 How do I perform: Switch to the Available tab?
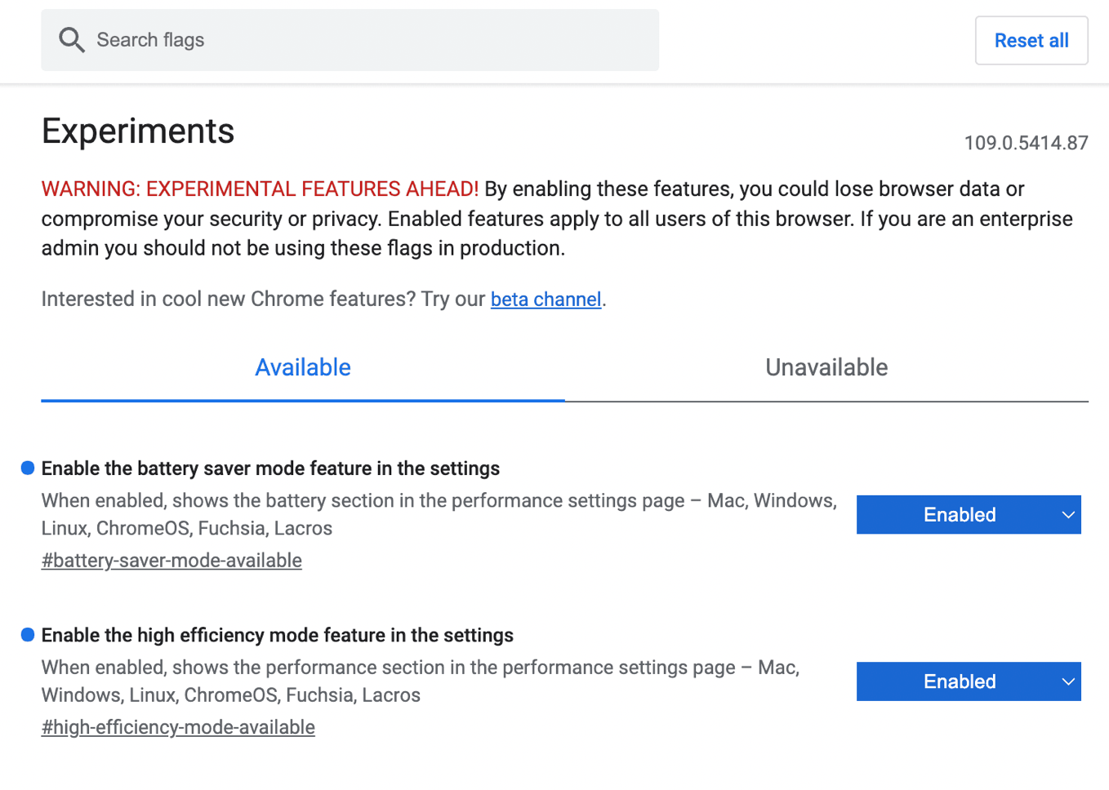click(303, 368)
